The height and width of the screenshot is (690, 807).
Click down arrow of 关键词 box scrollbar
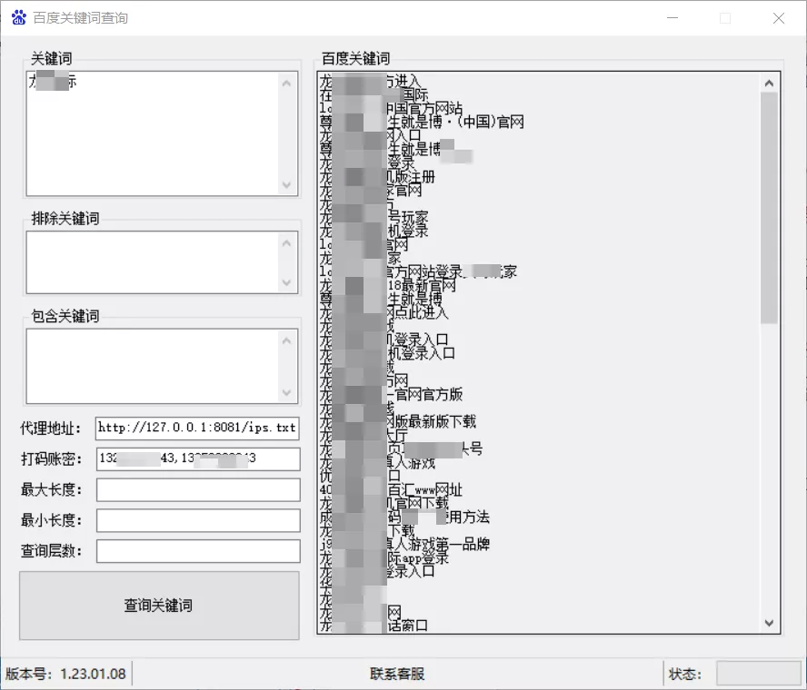[286, 184]
